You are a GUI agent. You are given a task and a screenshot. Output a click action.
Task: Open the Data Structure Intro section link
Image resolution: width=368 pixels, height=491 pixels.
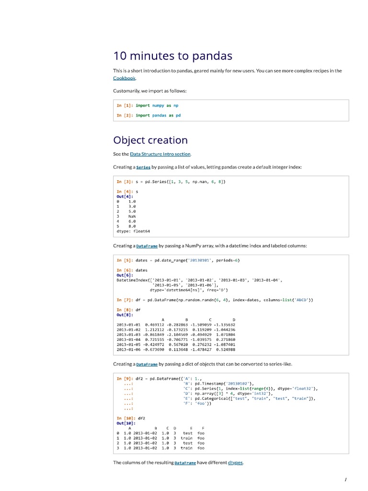[161, 154]
